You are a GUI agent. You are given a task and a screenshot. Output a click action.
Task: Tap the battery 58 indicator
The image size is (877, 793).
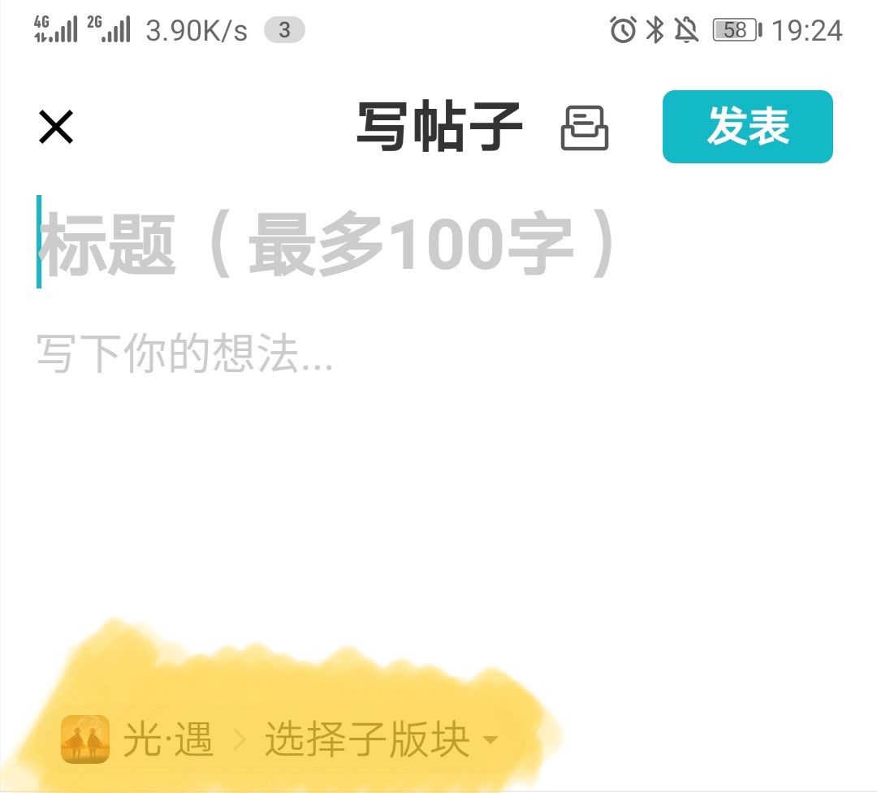(737, 30)
